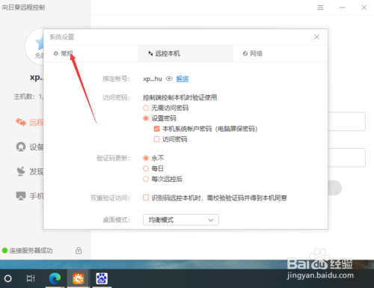The height and width of the screenshot is (288, 374).
Task: Select 设置密码 radio option
Action: pos(146,118)
